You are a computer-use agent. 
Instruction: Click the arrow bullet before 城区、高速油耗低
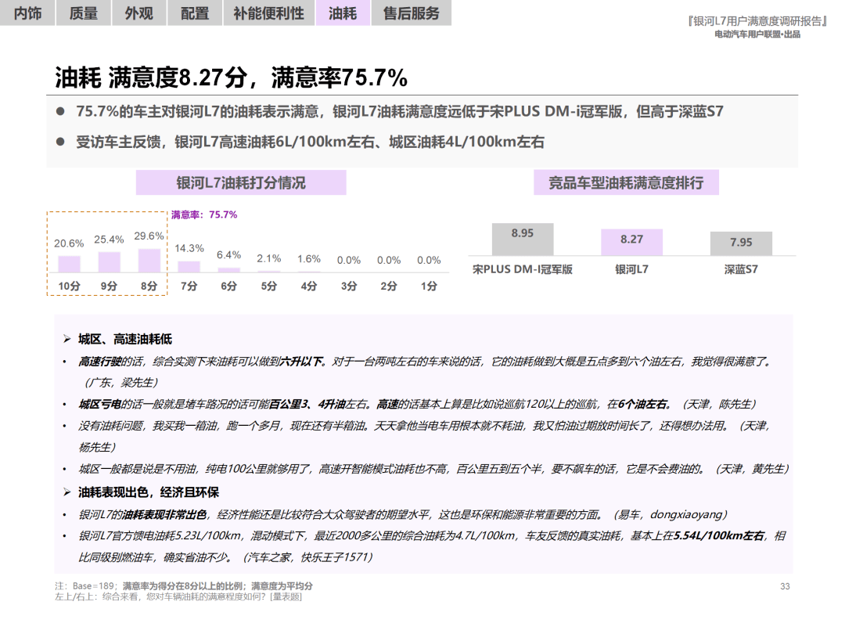tap(67, 339)
